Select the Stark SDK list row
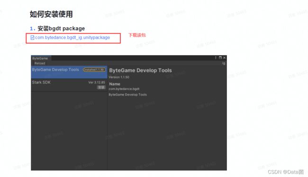The height and width of the screenshot is (177, 308). [x=69, y=85]
